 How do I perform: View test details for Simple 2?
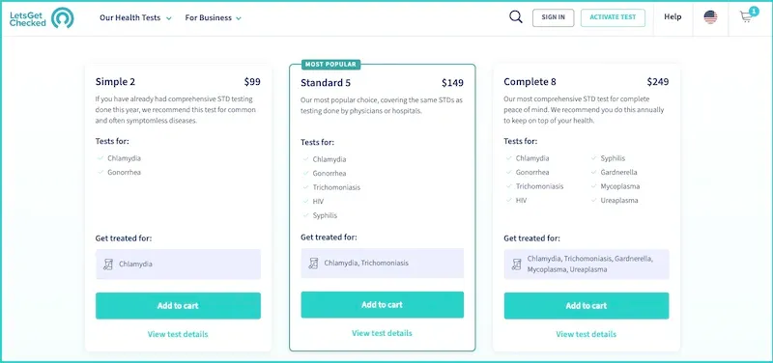[x=178, y=334]
